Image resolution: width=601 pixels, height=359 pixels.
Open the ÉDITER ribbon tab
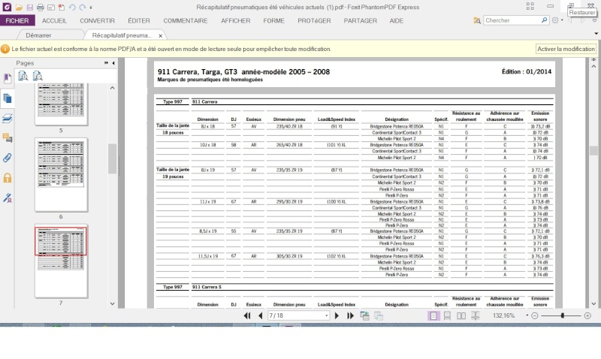139,21
